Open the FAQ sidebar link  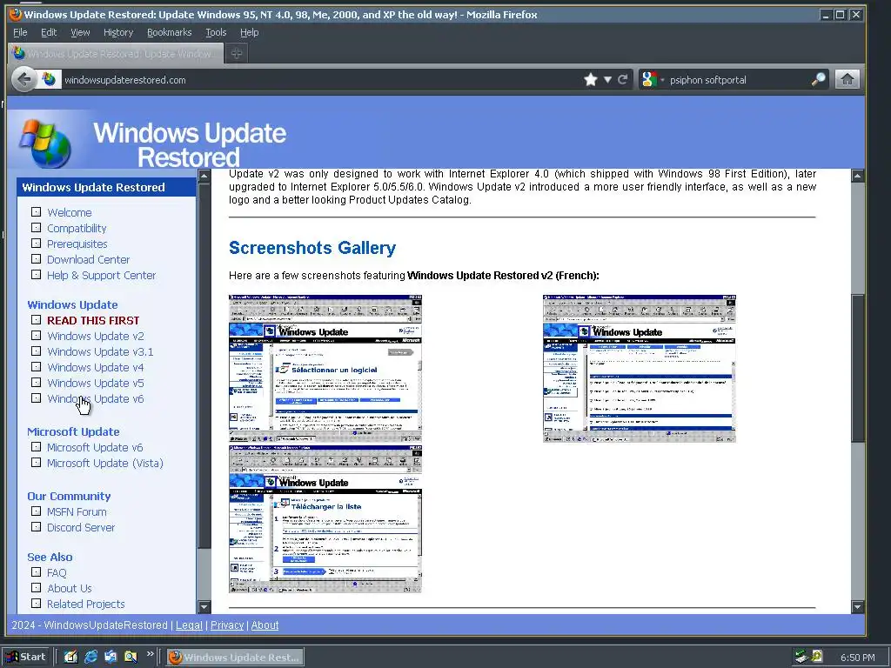[x=57, y=572]
